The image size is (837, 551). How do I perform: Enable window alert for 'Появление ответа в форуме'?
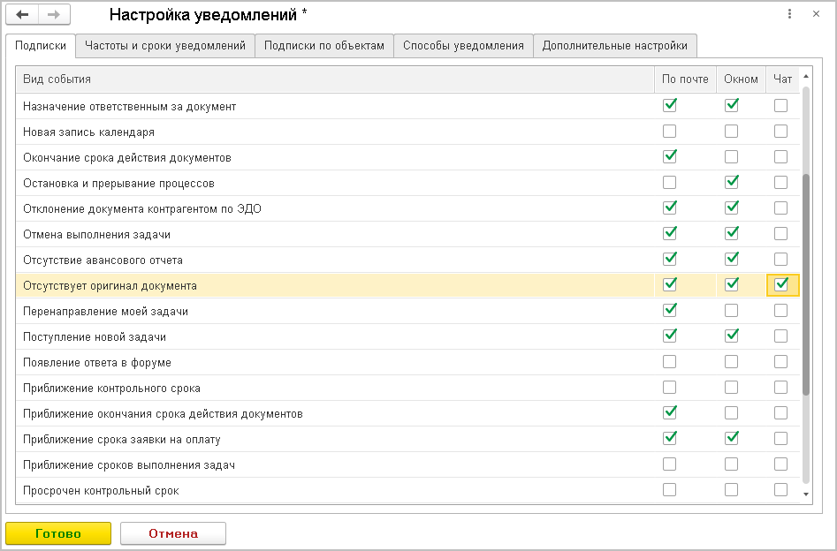pyautogui.click(x=732, y=362)
